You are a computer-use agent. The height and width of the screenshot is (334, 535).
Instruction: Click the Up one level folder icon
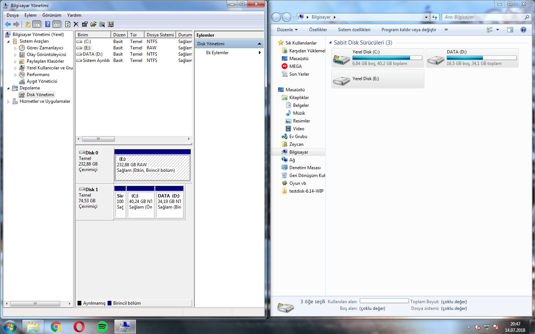click(x=27, y=24)
